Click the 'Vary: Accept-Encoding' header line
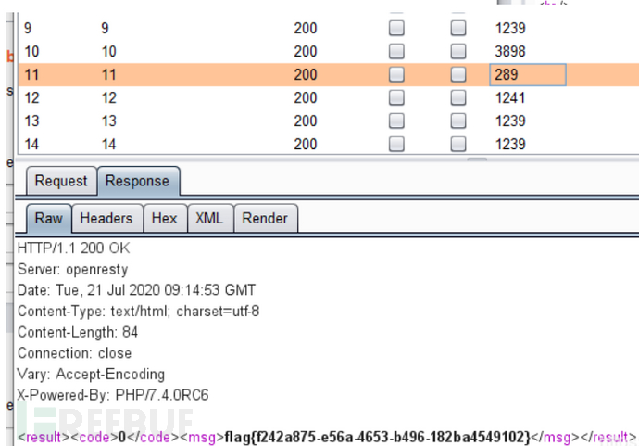This screenshot has height=446, width=639. (92, 375)
